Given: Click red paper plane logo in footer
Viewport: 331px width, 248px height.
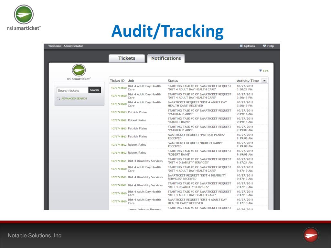Looking at the screenshot, I should pos(311,235).
